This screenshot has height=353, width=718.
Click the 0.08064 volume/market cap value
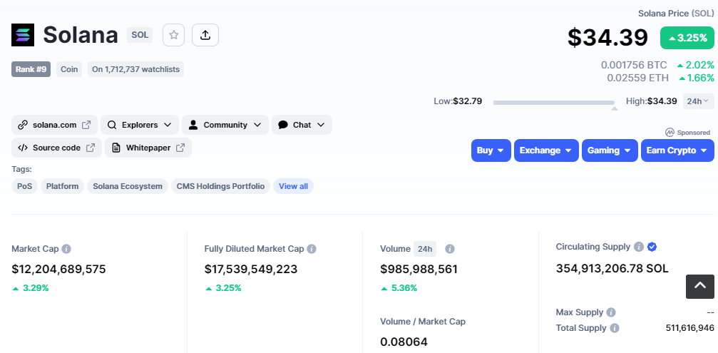pyautogui.click(x=404, y=342)
